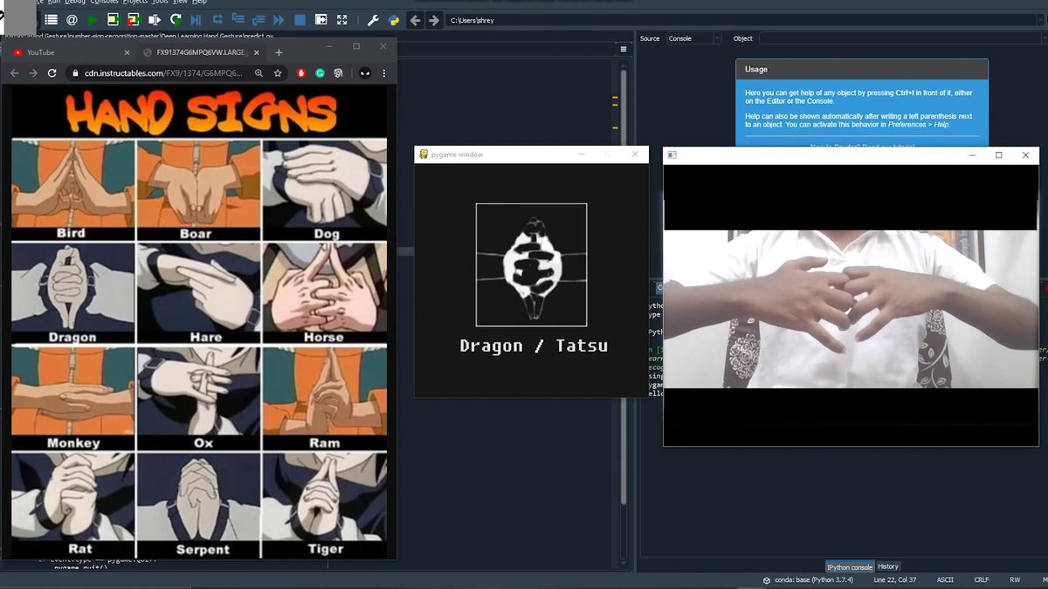Maximize current pane in Spyder toolbar
Viewport: 1048px width, 589px height.
coord(341,19)
